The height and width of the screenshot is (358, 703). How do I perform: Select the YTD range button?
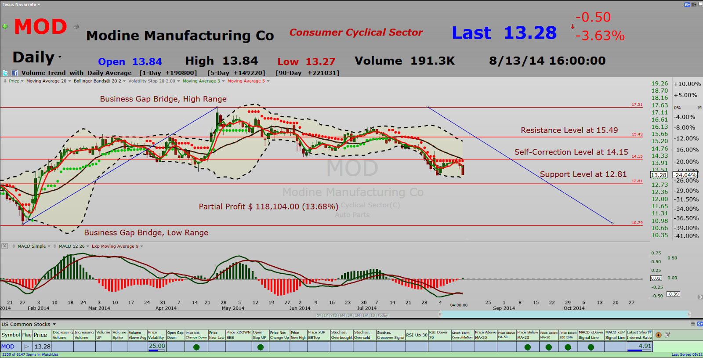[x=334, y=315]
